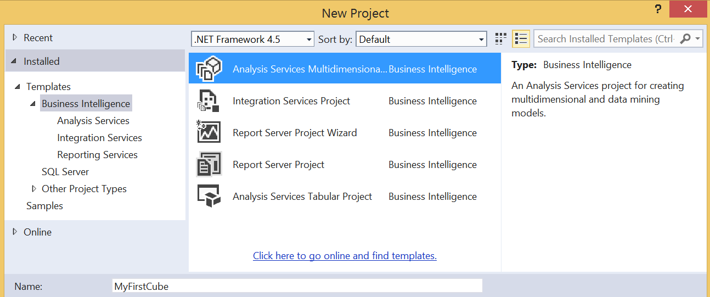Switch to medium icons list view
The image size is (710, 297).
[521, 39]
